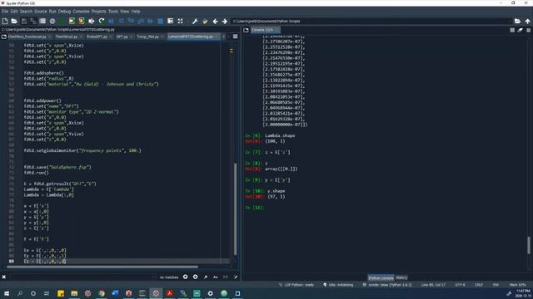Open Adobe Acrobat from the taskbar
Image resolution: width=533 pixels, height=299 pixels.
169,293
